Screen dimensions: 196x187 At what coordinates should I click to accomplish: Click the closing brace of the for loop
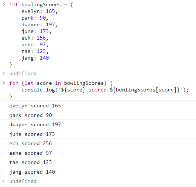pos(11,97)
